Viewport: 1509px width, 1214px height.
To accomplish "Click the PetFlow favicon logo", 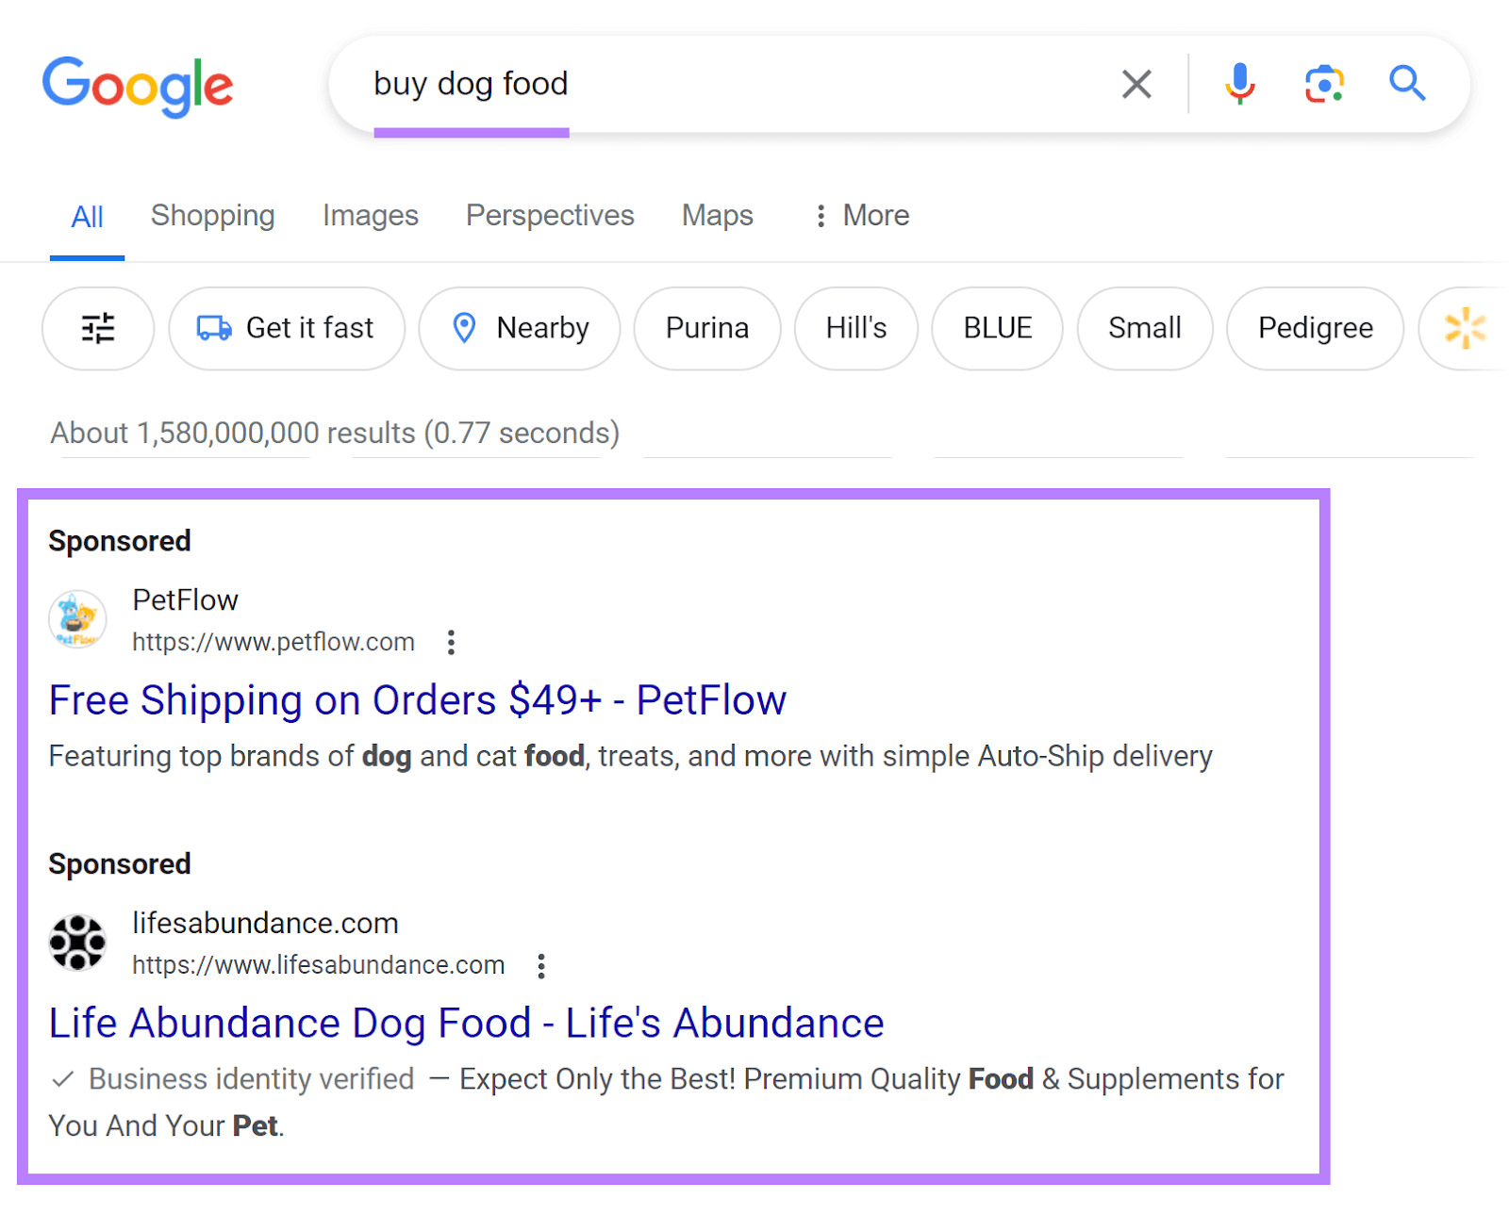I will click(77, 619).
